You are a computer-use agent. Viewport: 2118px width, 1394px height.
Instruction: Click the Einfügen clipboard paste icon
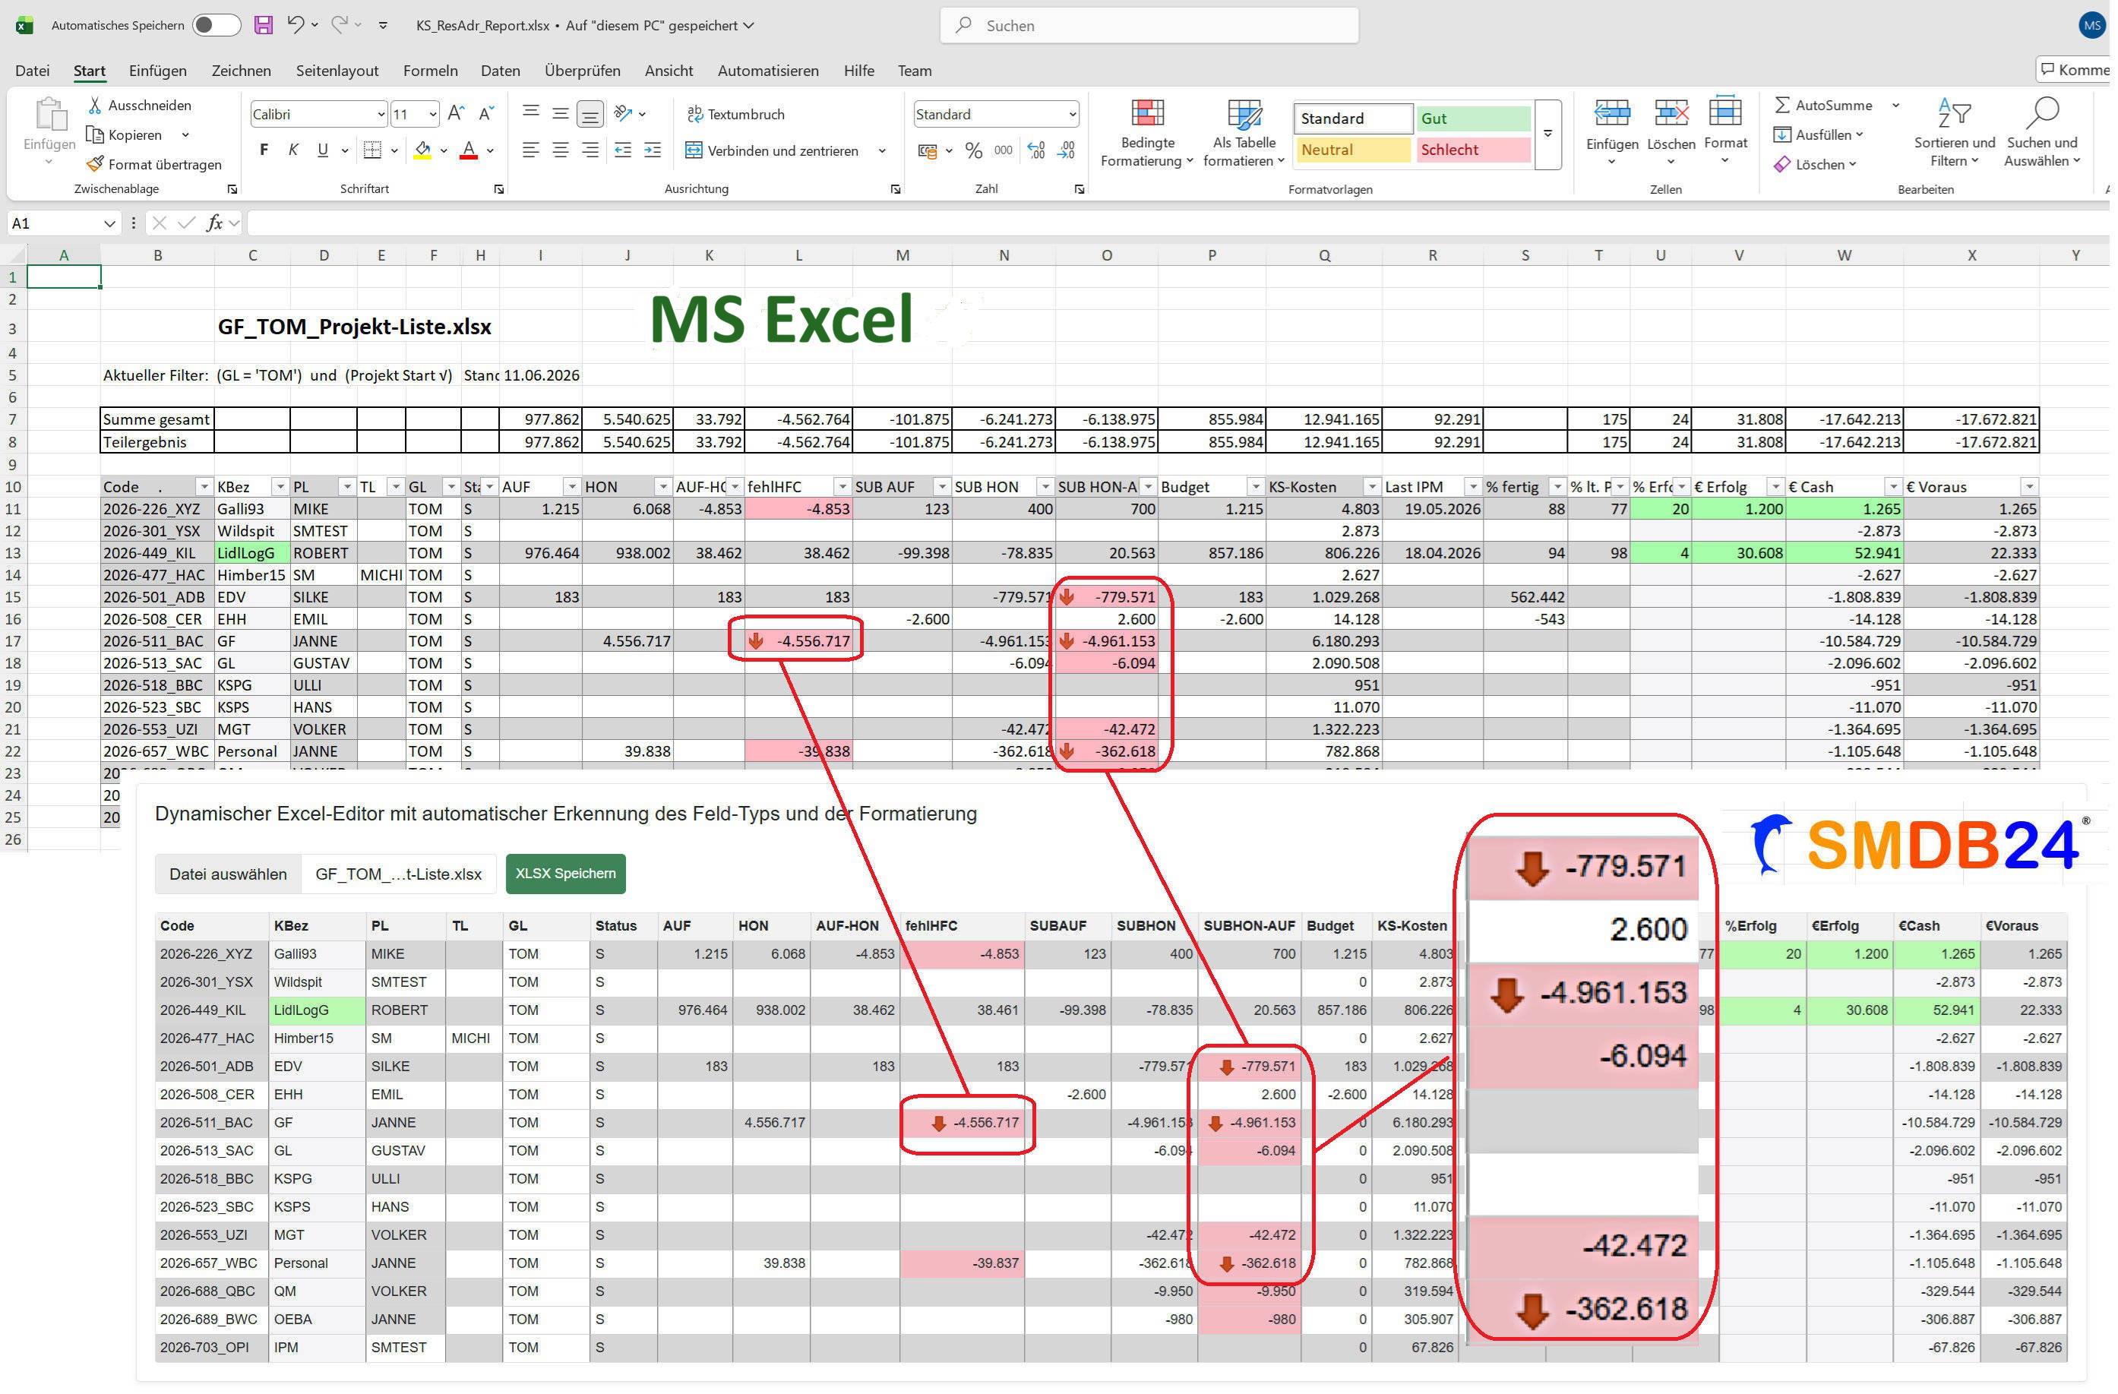pyautogui.click(x=50, y=115)
